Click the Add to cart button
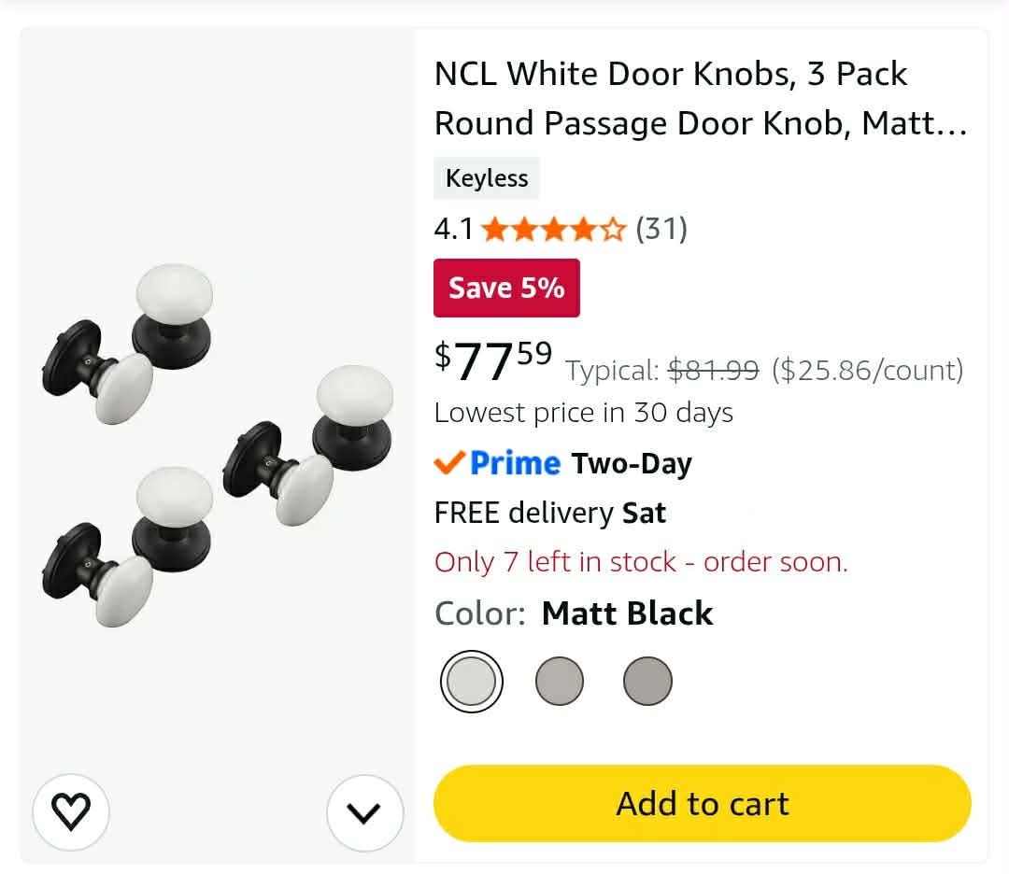 tap(702, 803)
